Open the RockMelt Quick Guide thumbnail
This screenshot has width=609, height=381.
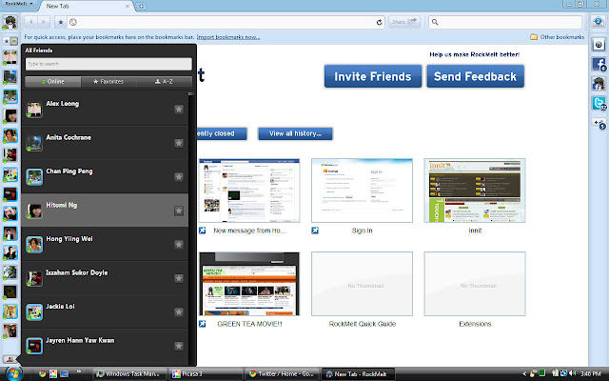[362, 284]
